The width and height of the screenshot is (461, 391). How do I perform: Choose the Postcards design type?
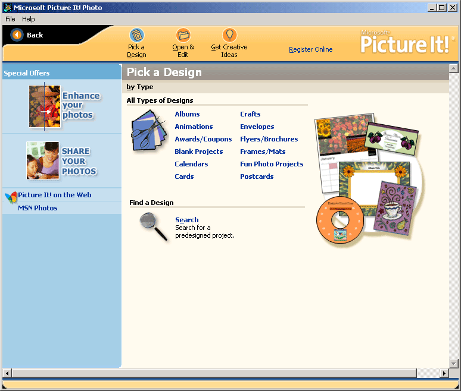coord(257,176)
